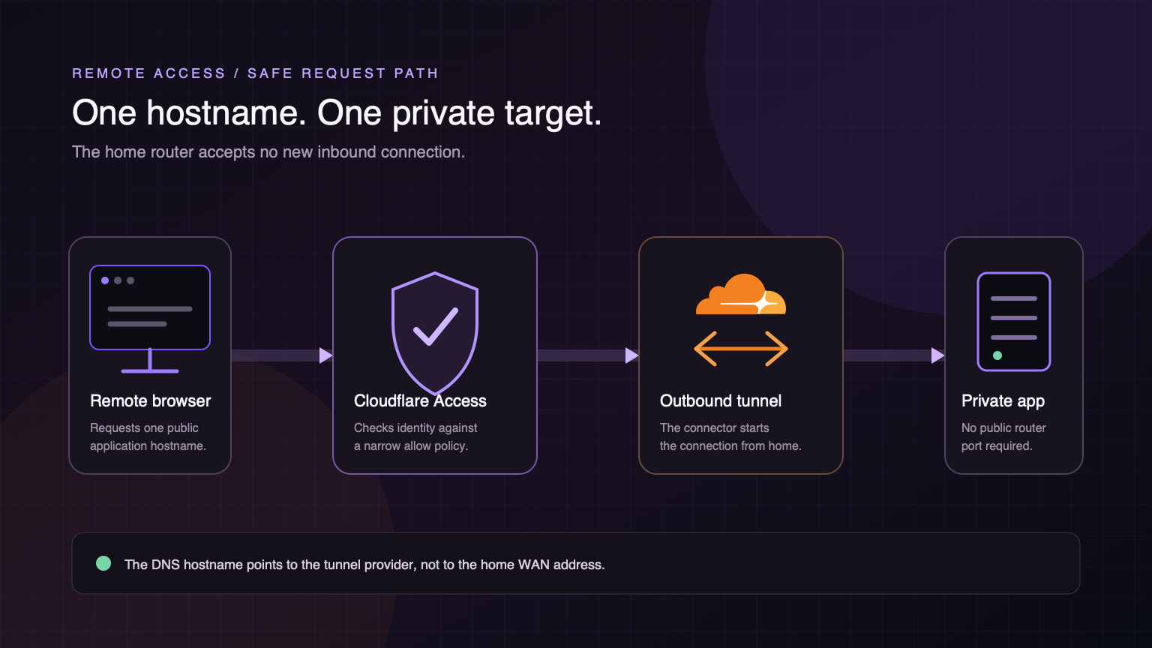Select the private app server icon
The height and width of the screenshot is (648, 1152).
click(1014, 322)
